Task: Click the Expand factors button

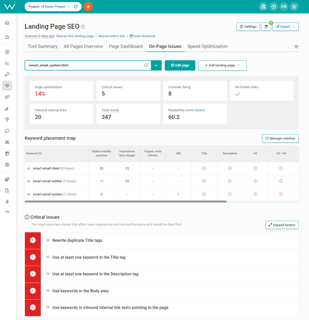Action: tap(282, 225)
